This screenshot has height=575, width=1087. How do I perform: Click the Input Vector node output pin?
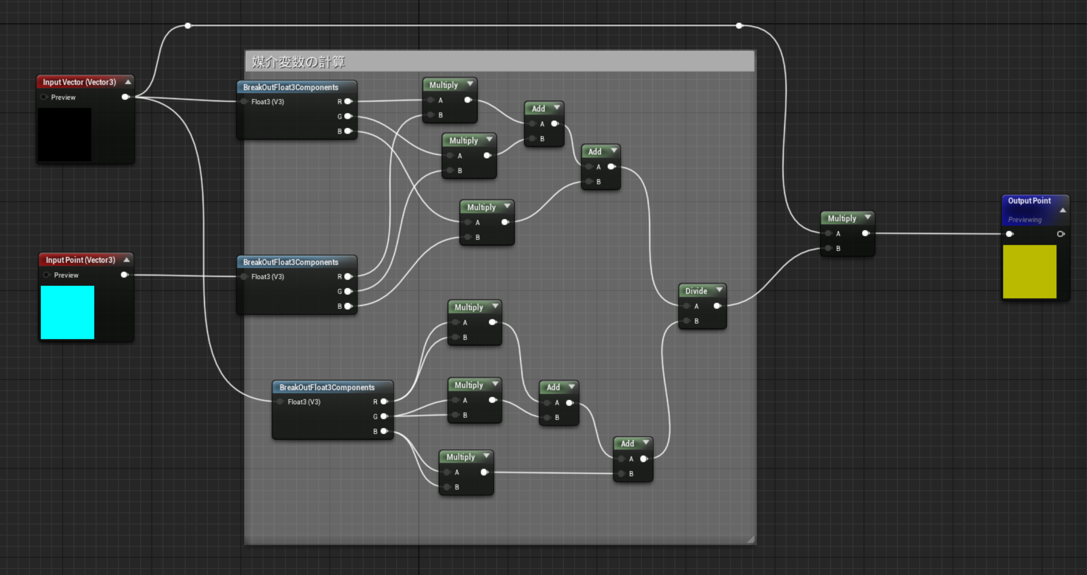pyautogui.click(x=125, y=97)
